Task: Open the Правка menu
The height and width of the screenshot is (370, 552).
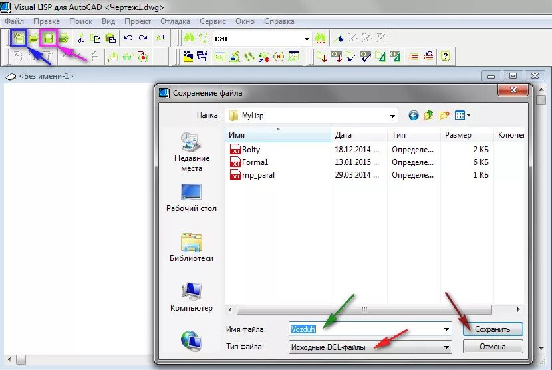Action: 47,21
